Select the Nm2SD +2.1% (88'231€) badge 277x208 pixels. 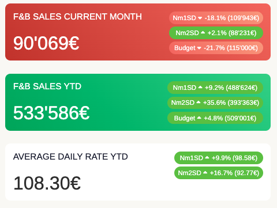(x=216, y=33)
